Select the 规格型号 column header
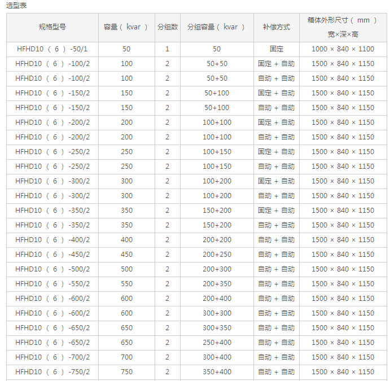 coord(52,27)
